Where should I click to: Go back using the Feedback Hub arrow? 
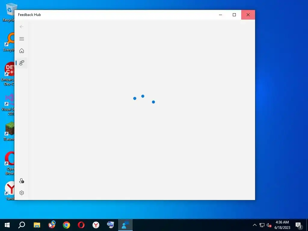coord(22,27)
